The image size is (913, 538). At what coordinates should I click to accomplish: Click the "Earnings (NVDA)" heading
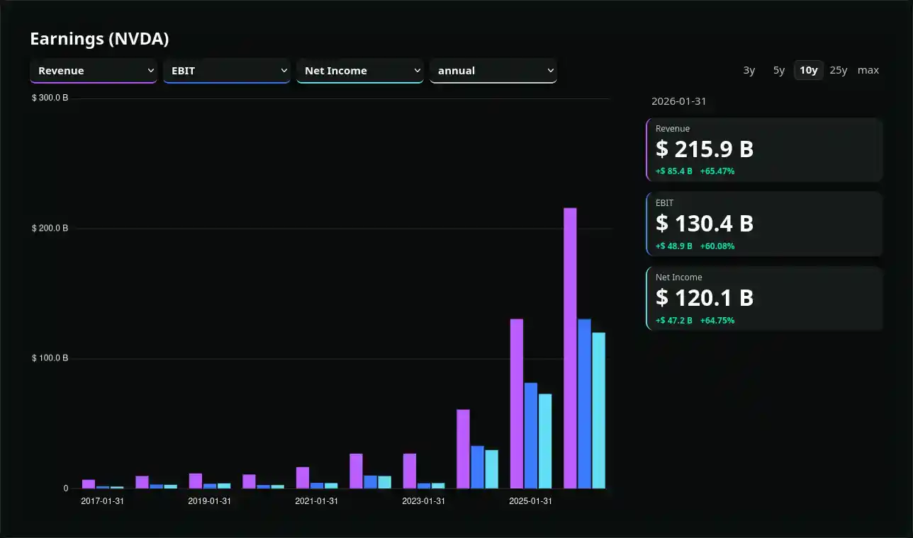pos(99,39)
